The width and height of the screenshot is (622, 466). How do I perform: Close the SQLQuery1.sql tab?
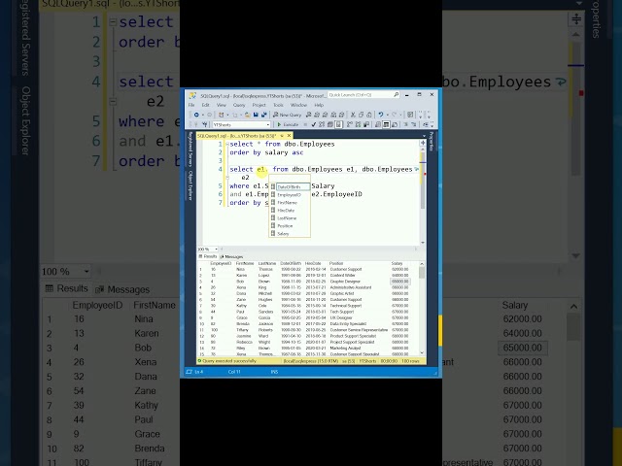coord(289,136)
